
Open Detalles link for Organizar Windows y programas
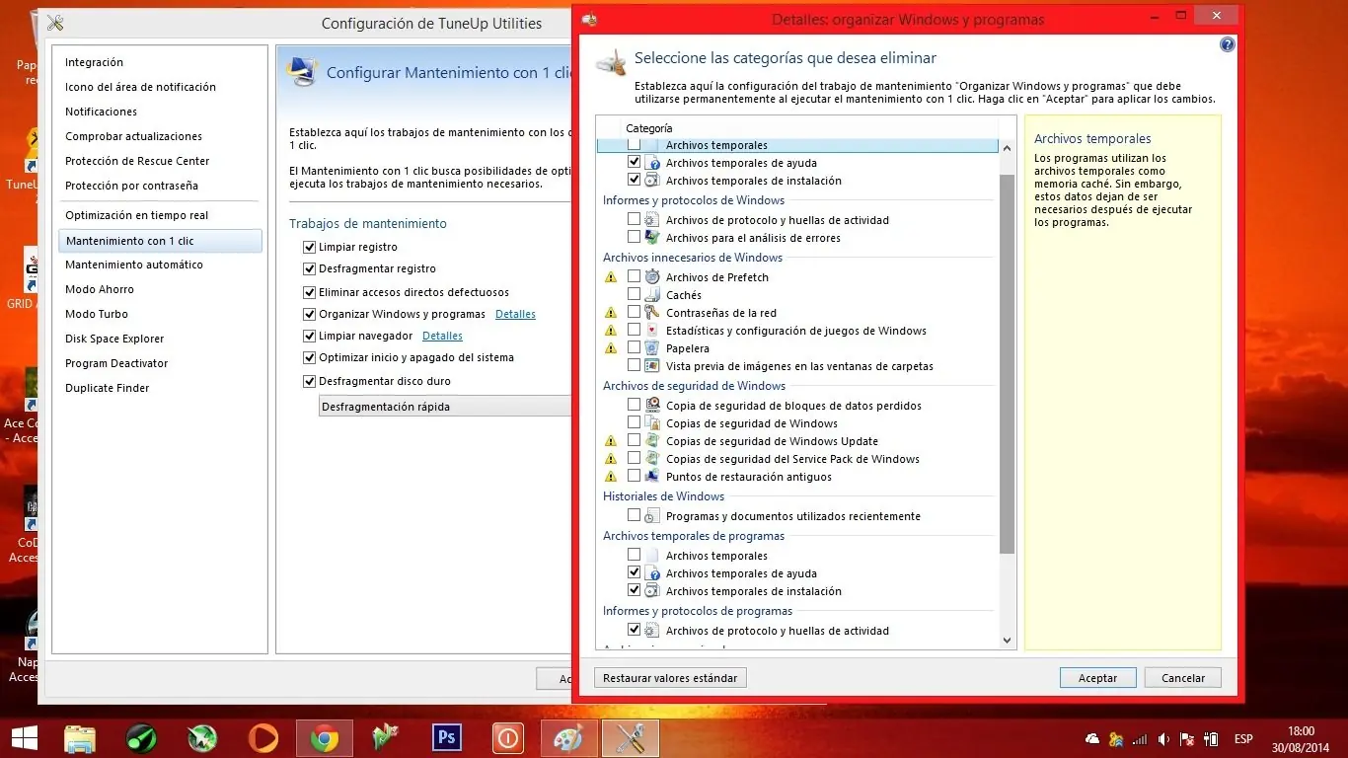click(x=515, y=314)
